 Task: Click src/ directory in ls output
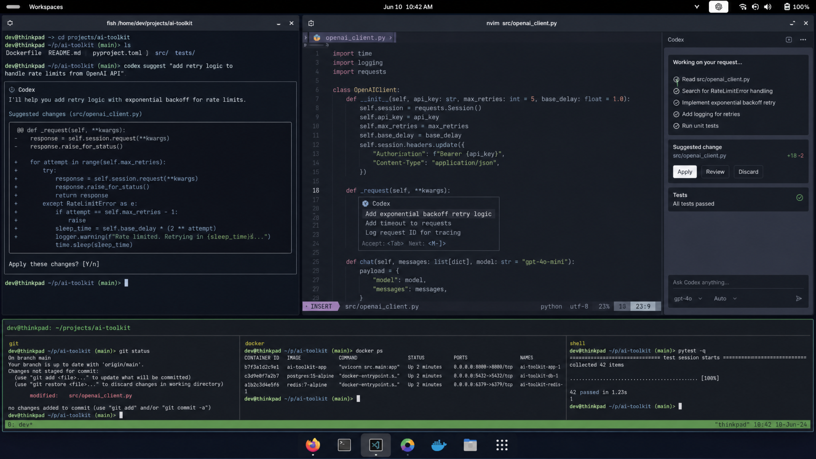[x=161, y=53]
